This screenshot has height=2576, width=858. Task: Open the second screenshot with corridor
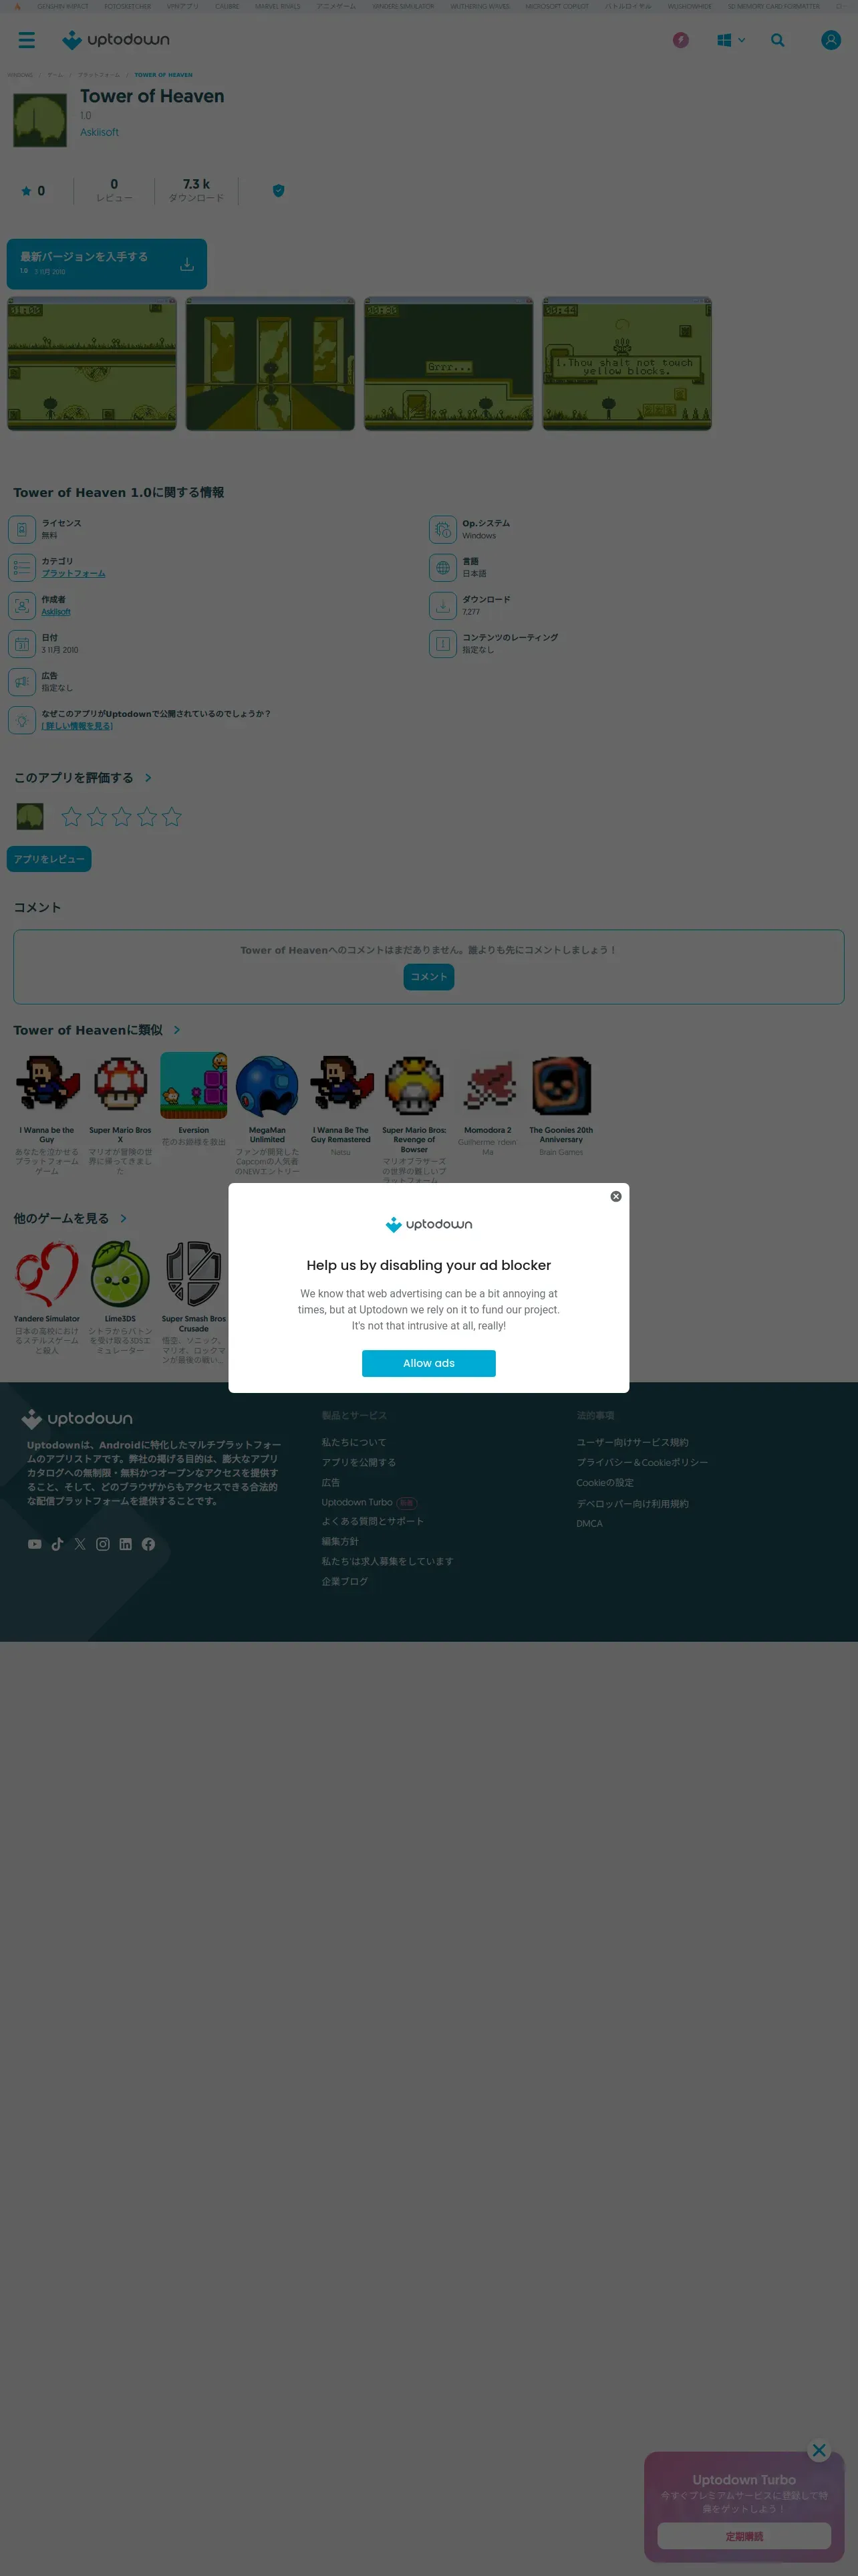click(270, 364)
